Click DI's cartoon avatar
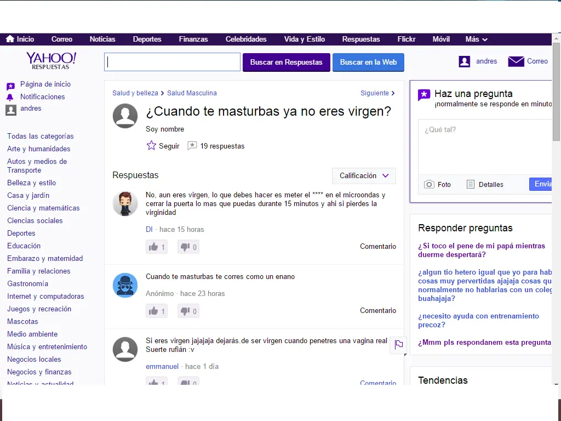Screen dimensions: 561x421 pos(125,203)
